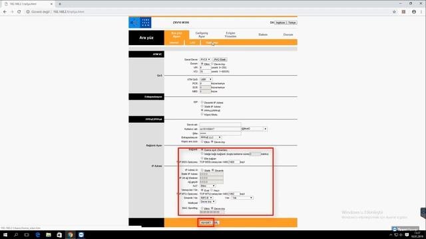Open the Multicast dropdown
The height and width of the screenshot is (239, 426).
[x=208, y=202]
